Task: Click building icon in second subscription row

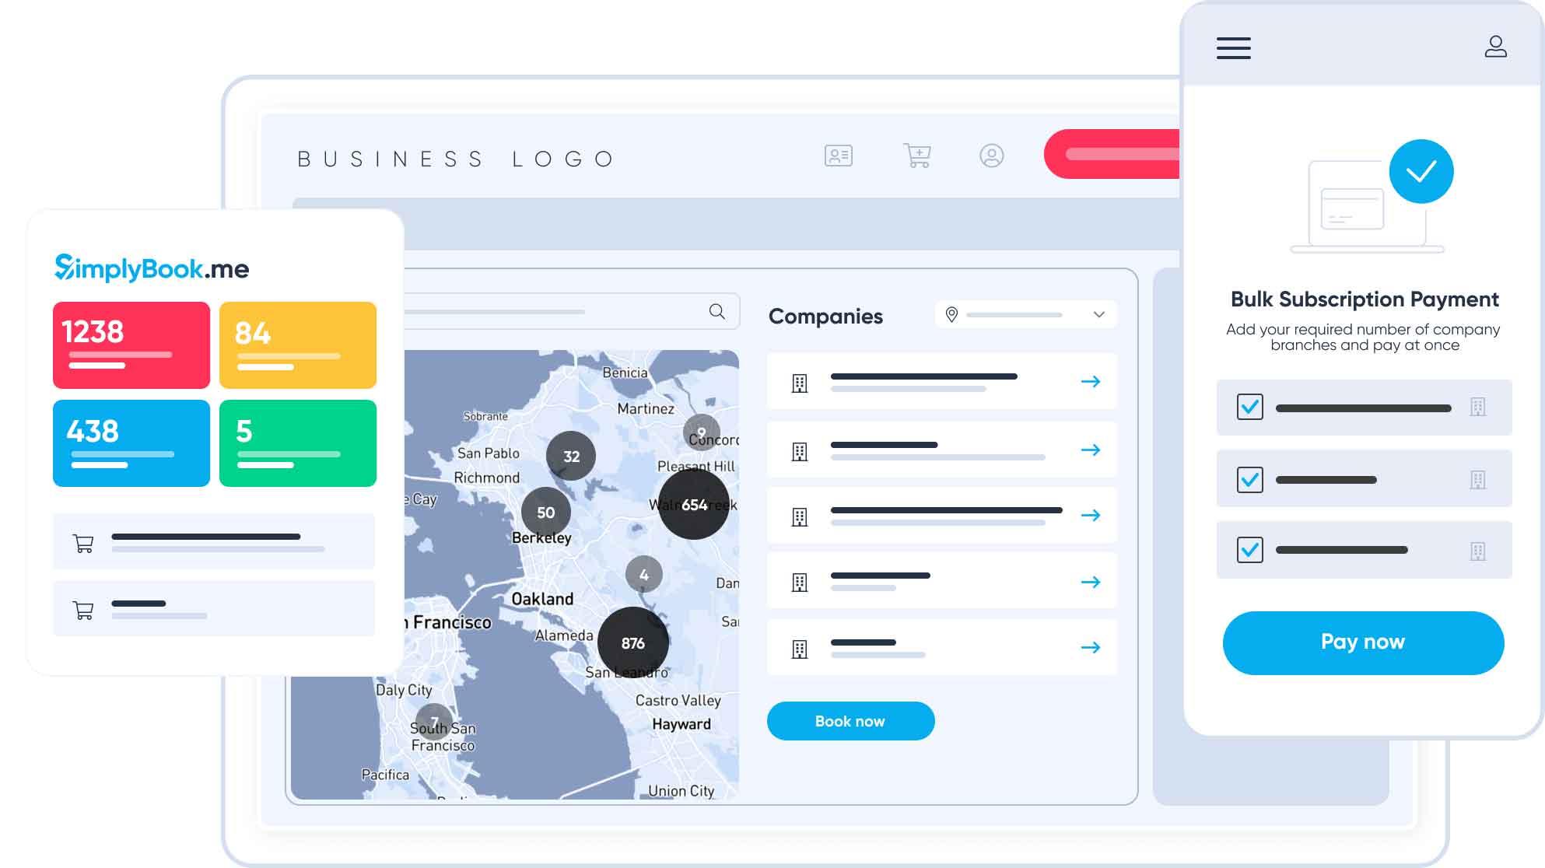Action: tap(1477, 480)
